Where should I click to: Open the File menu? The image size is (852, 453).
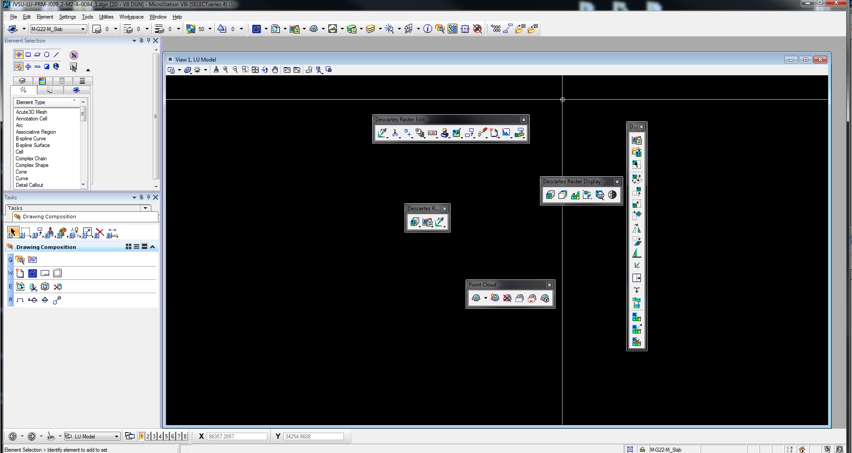pos(13,17)
